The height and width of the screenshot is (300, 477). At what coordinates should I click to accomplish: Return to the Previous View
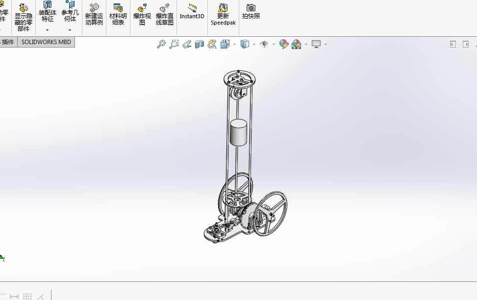tap(187, 44)
